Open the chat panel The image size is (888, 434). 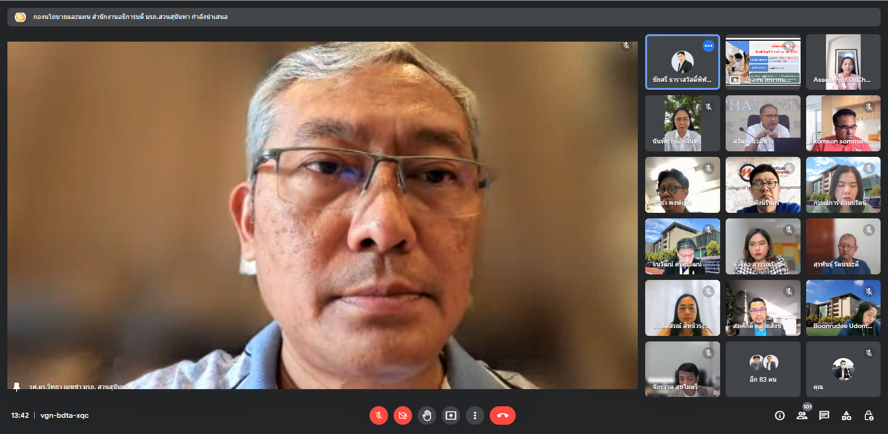point(824,415)
